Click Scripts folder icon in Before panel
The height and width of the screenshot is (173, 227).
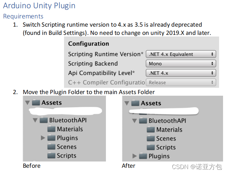(x=51, y=155)
